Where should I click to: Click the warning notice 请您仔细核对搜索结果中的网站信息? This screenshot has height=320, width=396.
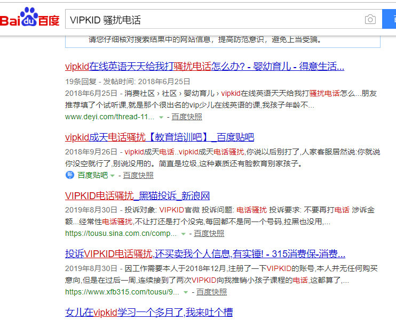205,39
